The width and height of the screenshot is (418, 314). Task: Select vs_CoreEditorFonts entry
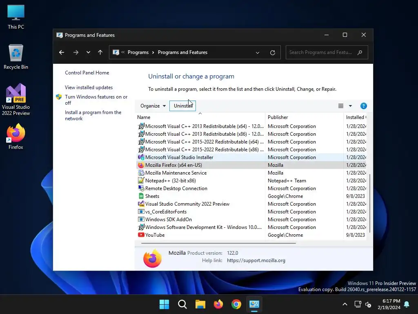(x=251, y=211)
